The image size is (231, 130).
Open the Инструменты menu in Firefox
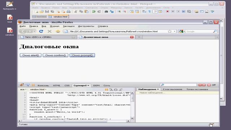point(86,26)
